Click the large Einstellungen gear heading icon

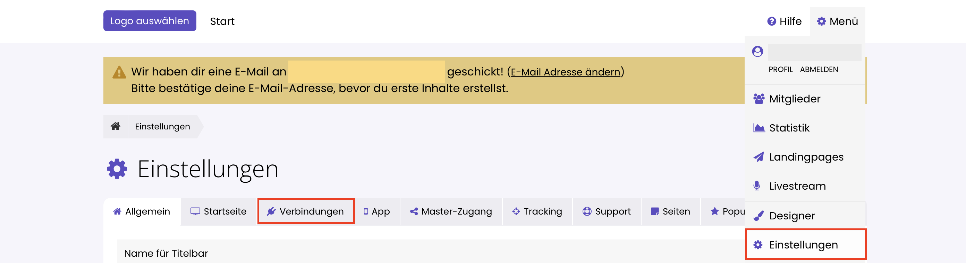[x=117, y=169]
